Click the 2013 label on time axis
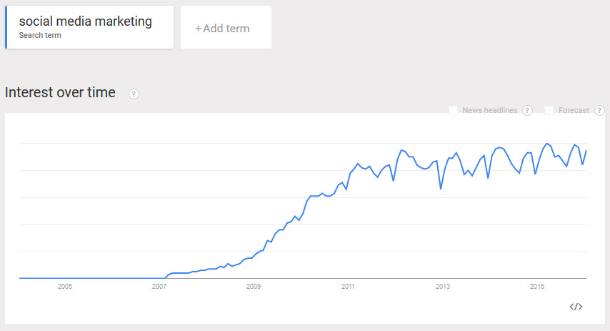Viewport: 610px width, 331px height. [443, 286]
